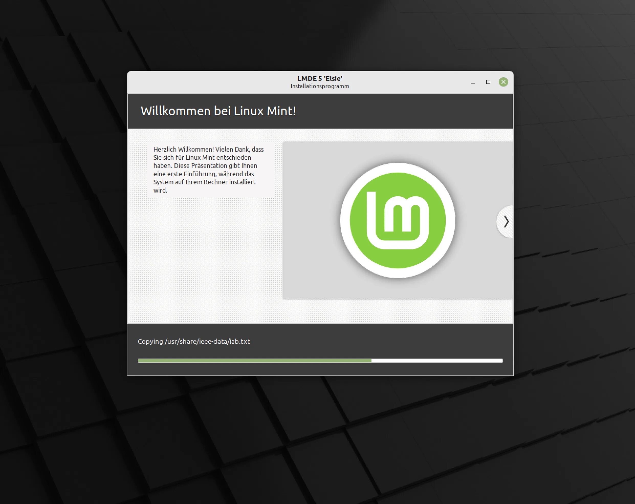Click the 'Installationsprogramm' subtitle in title bar
The width and height of the screenshot is (635, 504).
coord(320,86)
